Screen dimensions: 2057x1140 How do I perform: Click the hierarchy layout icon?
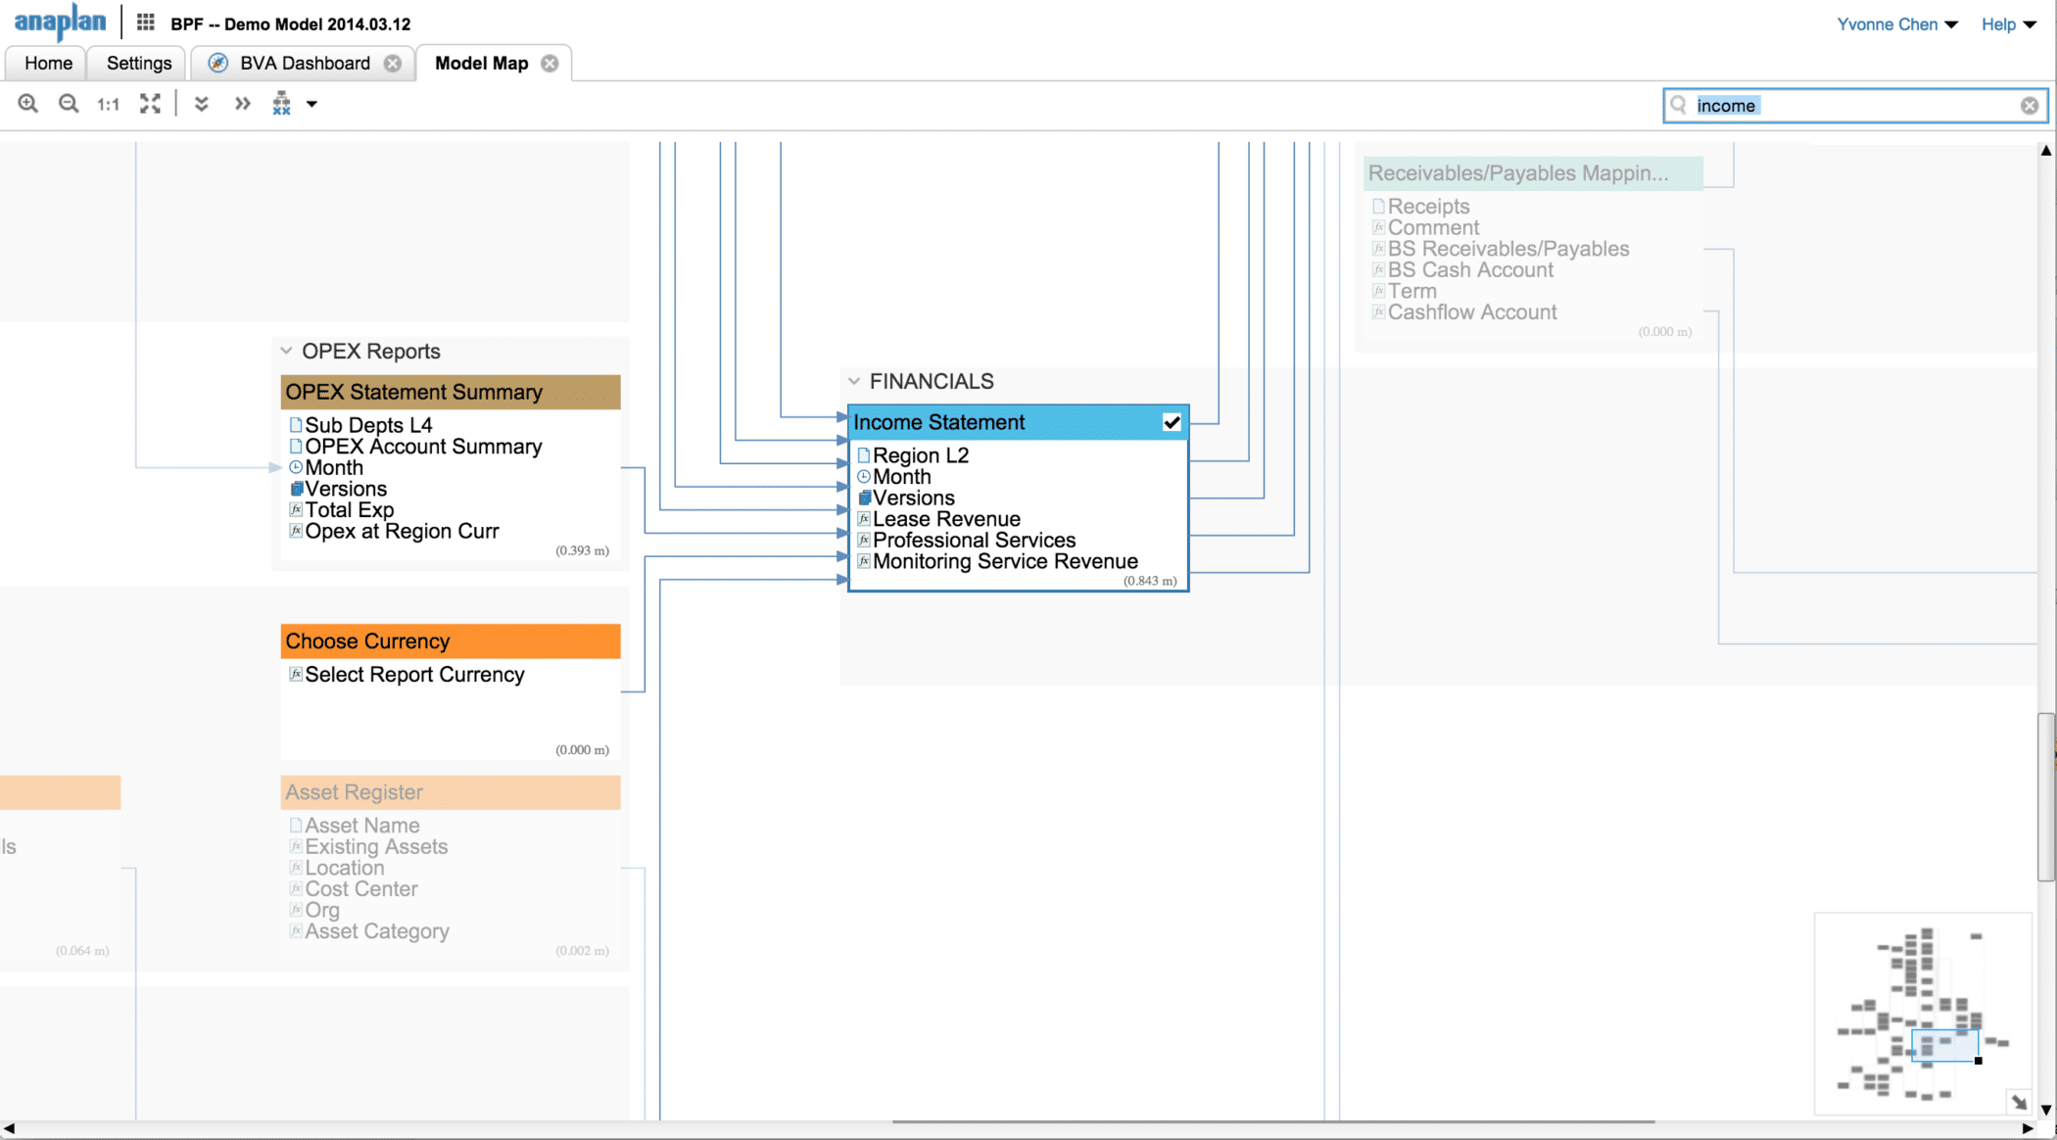[x=282, y=104]
